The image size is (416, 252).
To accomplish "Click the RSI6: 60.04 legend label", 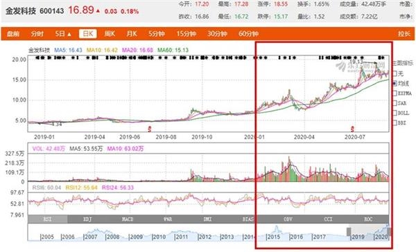I will pos(46,188).
